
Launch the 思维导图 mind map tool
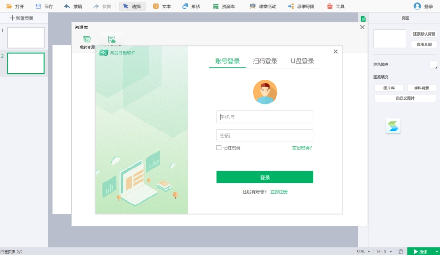(301, 6)
